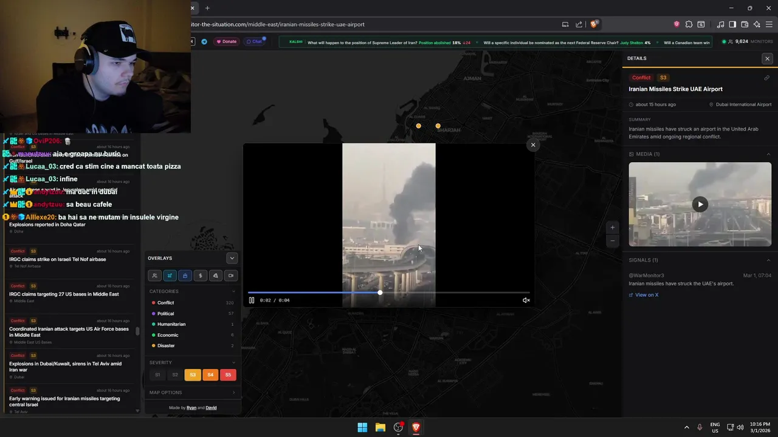This screenshot has width=778, height=437.
Task: Click the Donate button
Action: point(226,42)
